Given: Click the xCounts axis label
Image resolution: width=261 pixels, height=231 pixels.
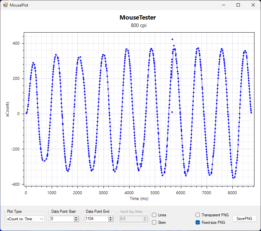Looking at the screenshot, I should 7,109.
